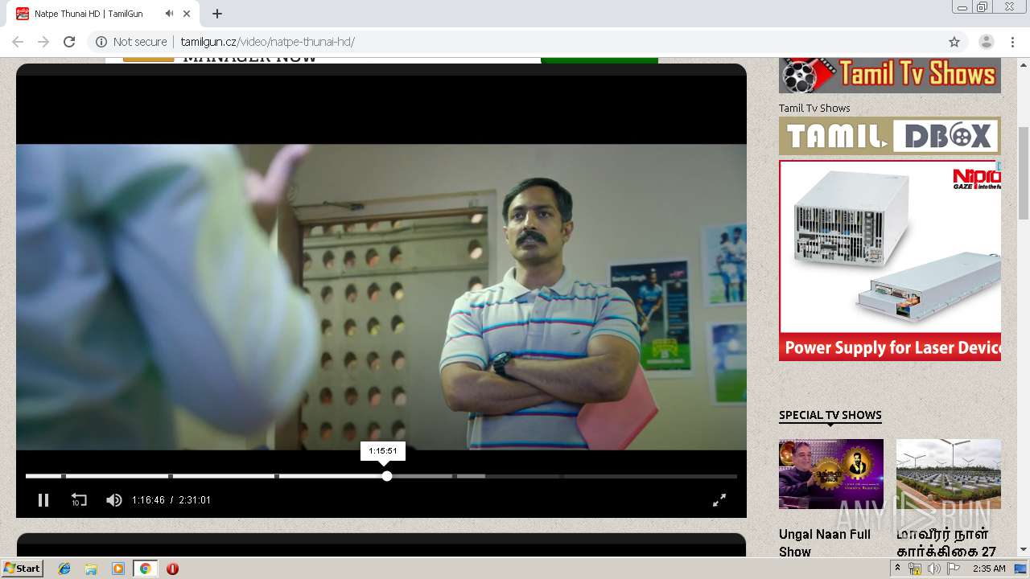Bookmark this page with star icon
The image size is (1030, 579).
point(954,42)
